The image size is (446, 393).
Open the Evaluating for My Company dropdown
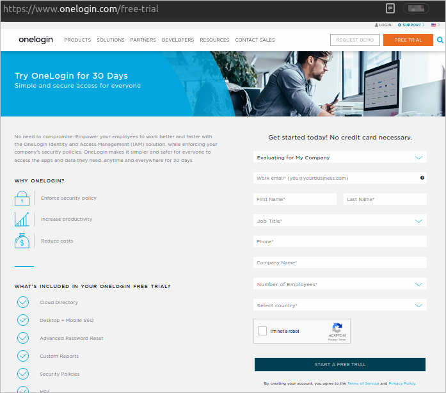[340, 157]
